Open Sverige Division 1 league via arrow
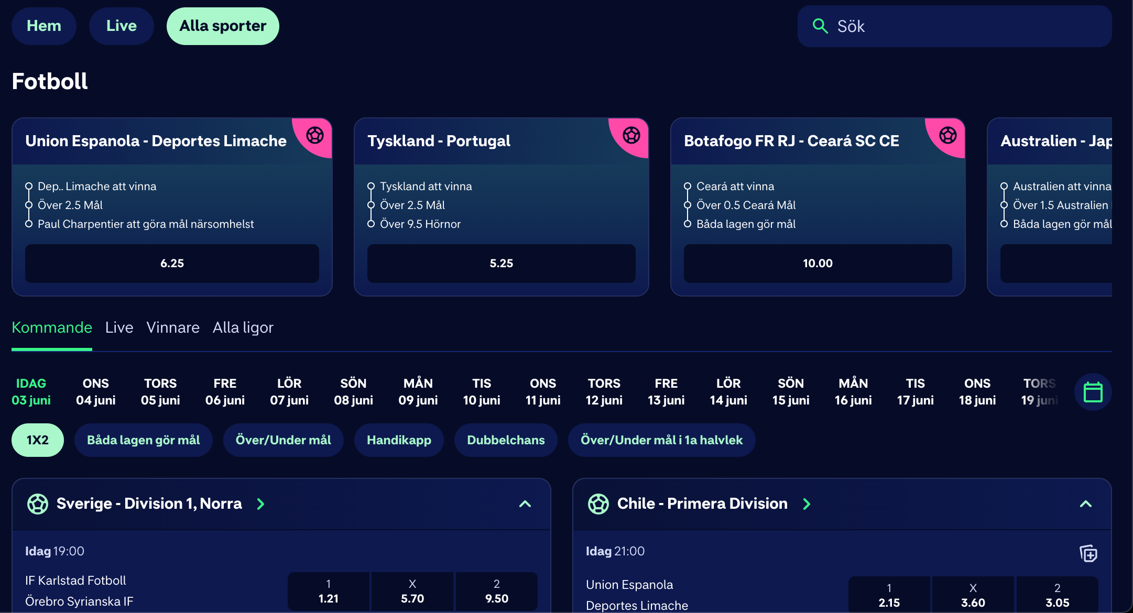This screenshot has height=613, width=1133. pyautogui.click(x=260, y=504)
